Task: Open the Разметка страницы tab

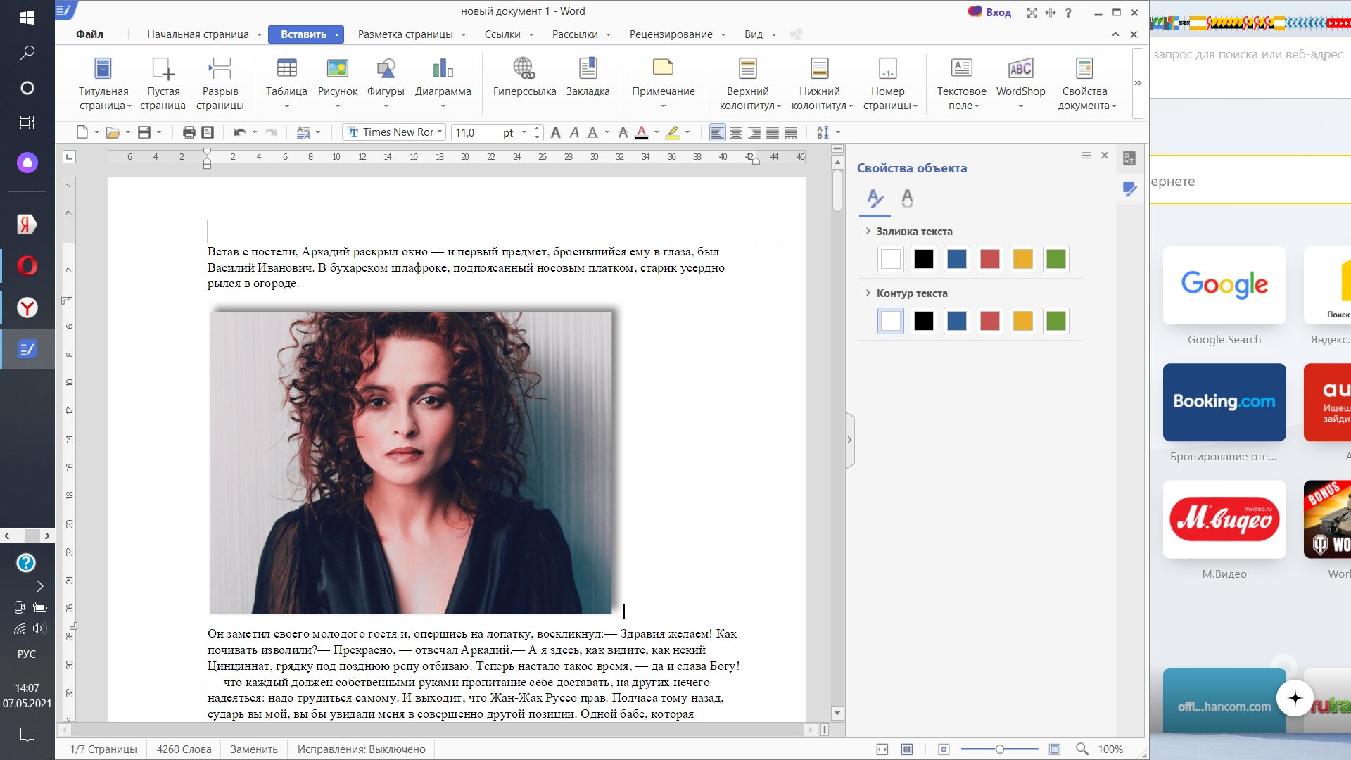Action: point(405,34)
